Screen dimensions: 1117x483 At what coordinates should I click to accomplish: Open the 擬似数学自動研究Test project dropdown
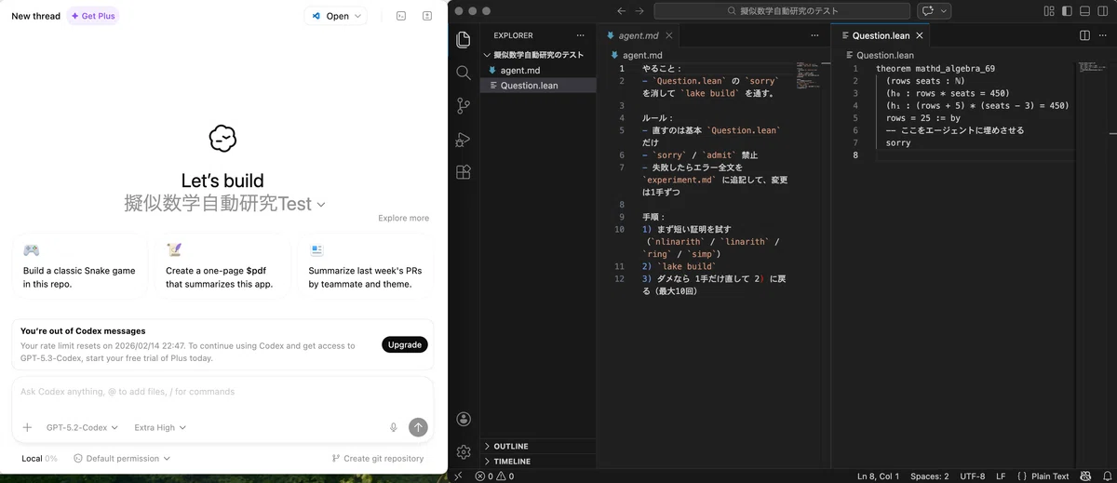point(224,204)
